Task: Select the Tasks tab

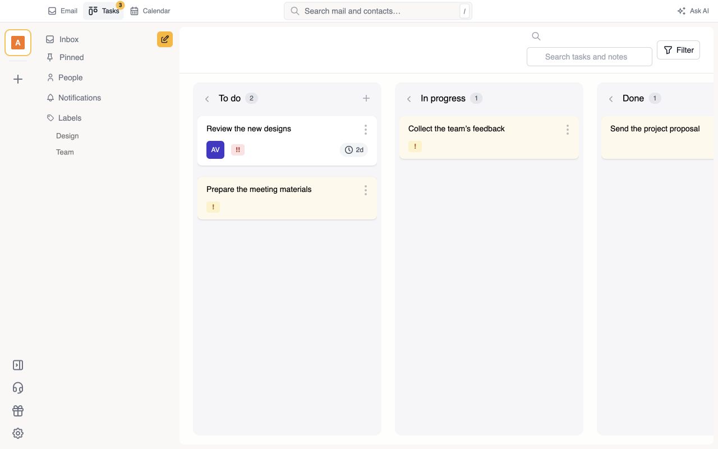Action: (104, 11)
